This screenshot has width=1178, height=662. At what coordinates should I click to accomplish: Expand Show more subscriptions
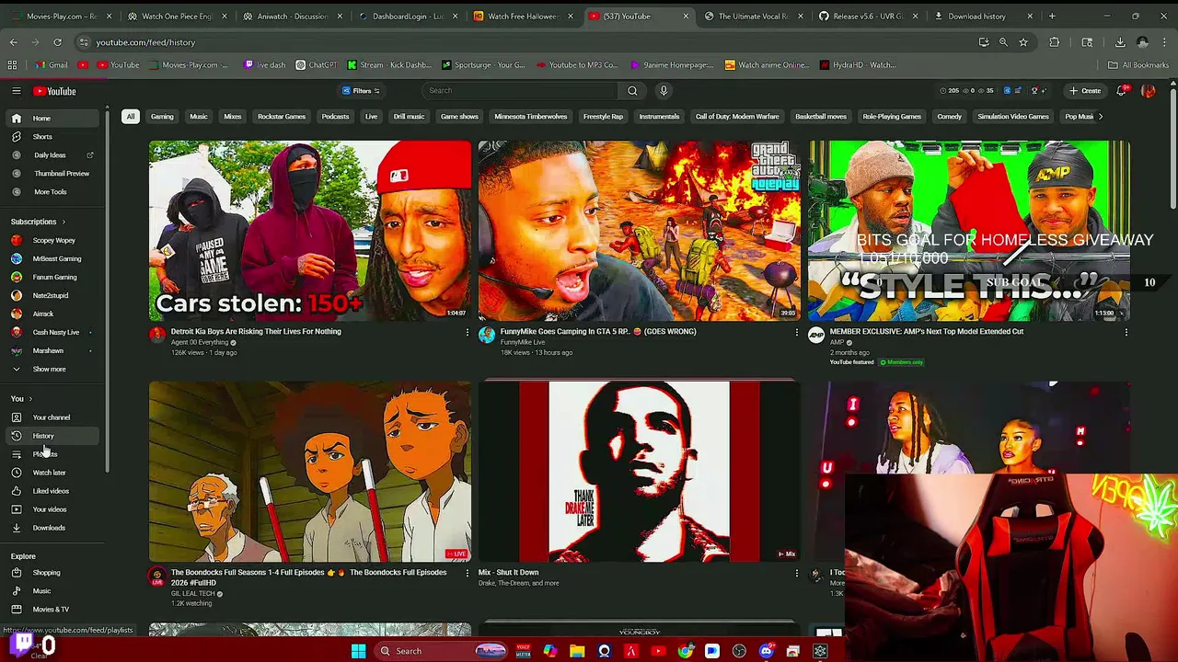coord(49,369)
